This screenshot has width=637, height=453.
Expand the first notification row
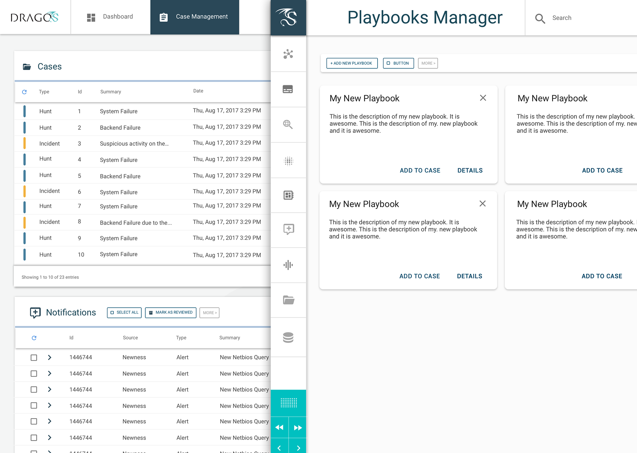tap(49, 357)
